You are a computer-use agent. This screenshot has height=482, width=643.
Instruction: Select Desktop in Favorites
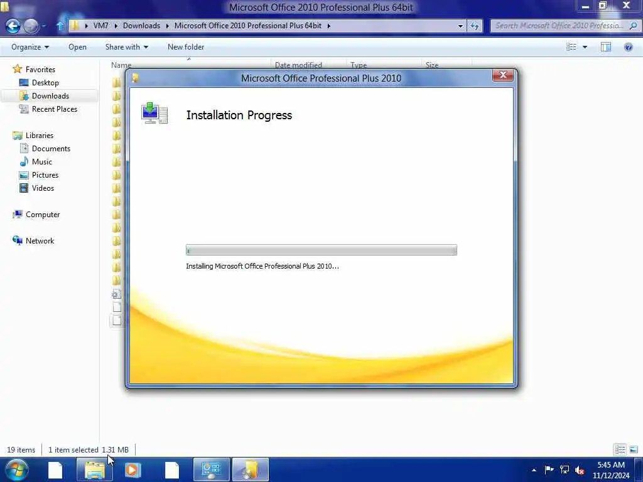click(45, 83)
